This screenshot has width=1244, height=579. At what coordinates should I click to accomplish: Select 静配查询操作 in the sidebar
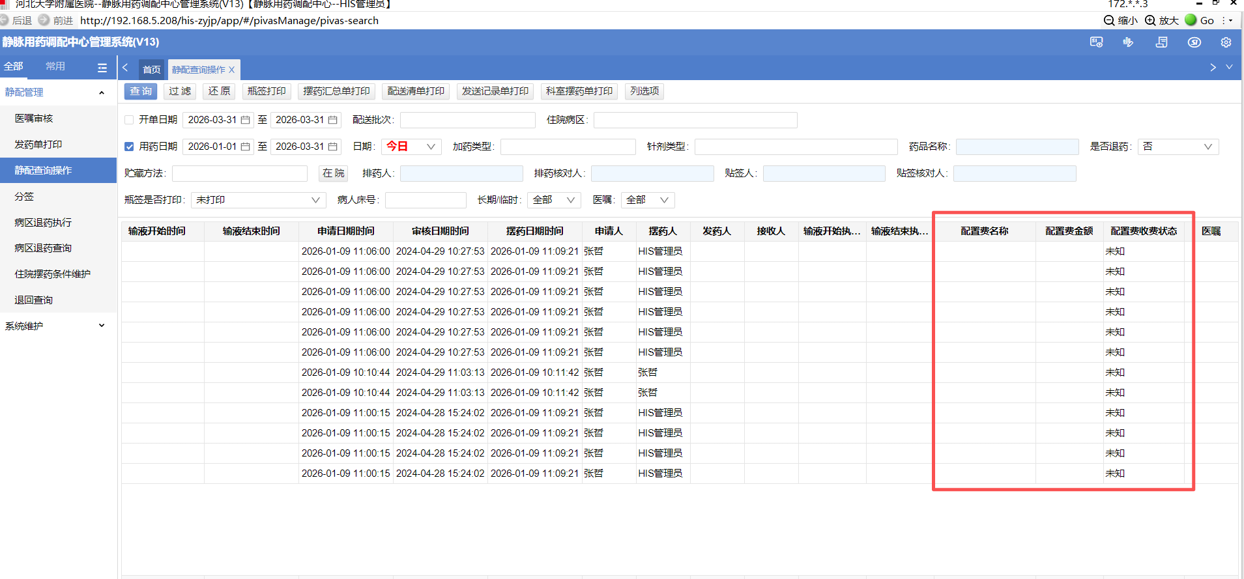pos(58,171)
